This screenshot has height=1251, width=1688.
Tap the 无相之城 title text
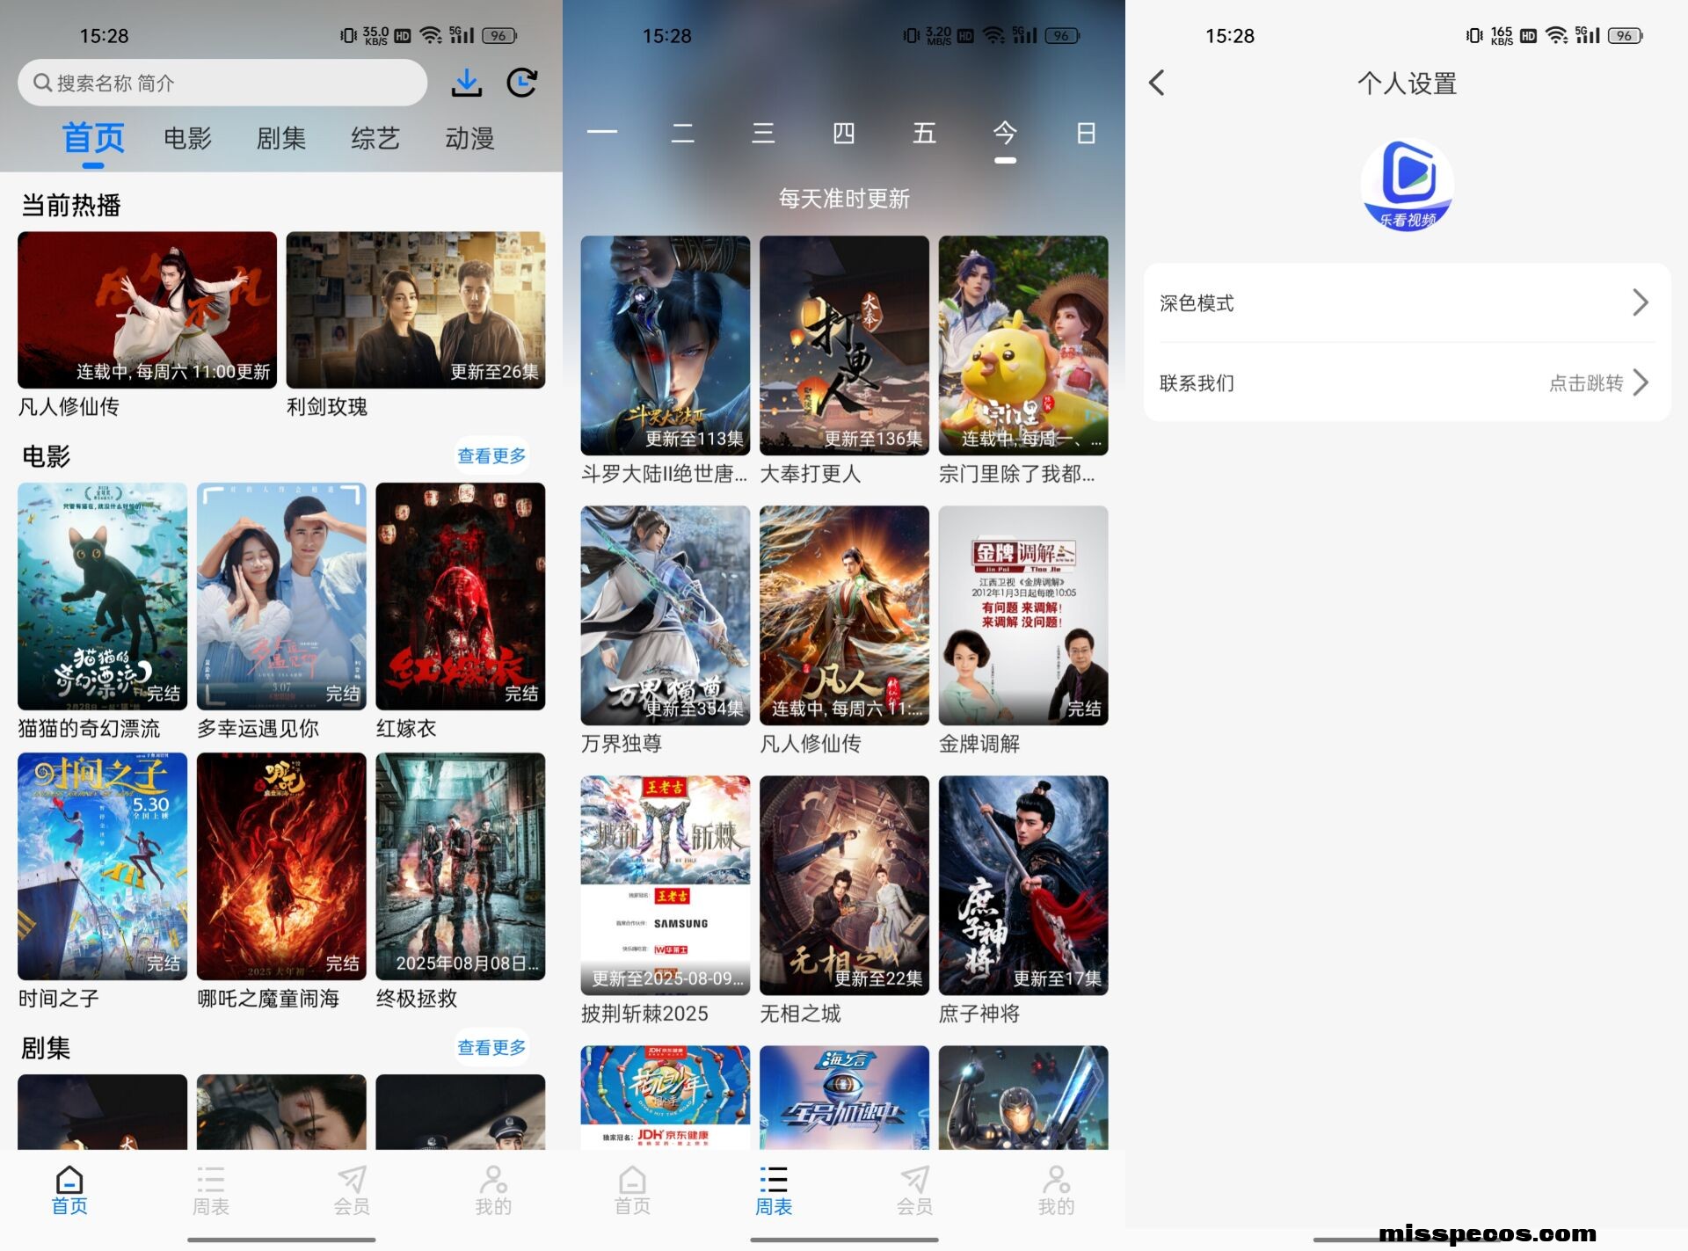pyautogui.click(x=800, y=1014)
